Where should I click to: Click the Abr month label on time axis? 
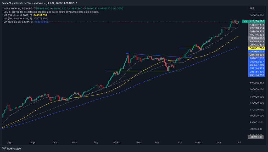point(180,143)
